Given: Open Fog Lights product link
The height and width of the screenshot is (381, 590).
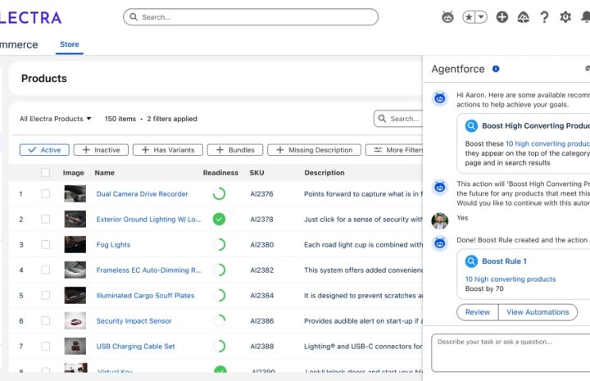Looking at the screenshot, I should [x=113, y=245].
